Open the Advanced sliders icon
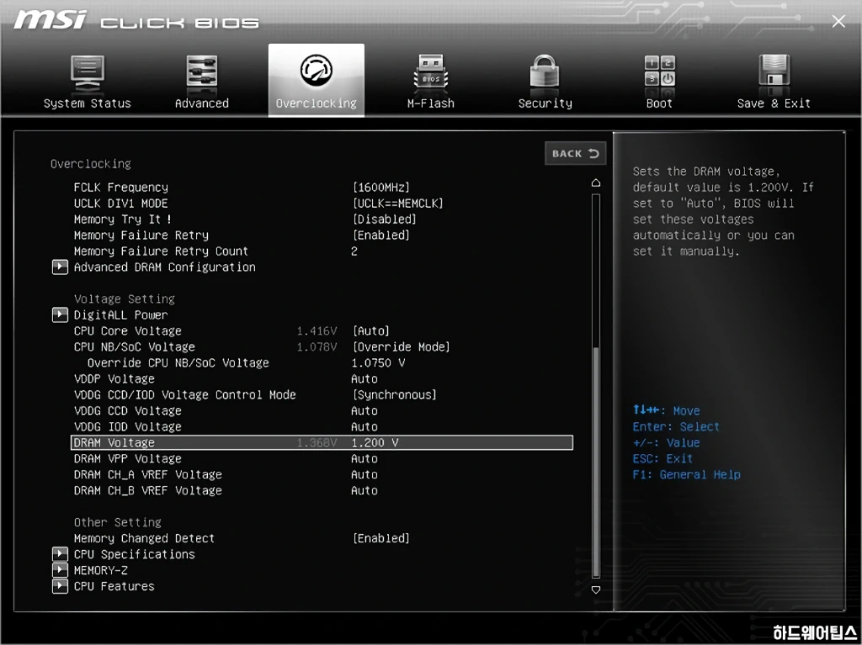The width and height of the screenshot is (862, 645). [x=202, y=73]
